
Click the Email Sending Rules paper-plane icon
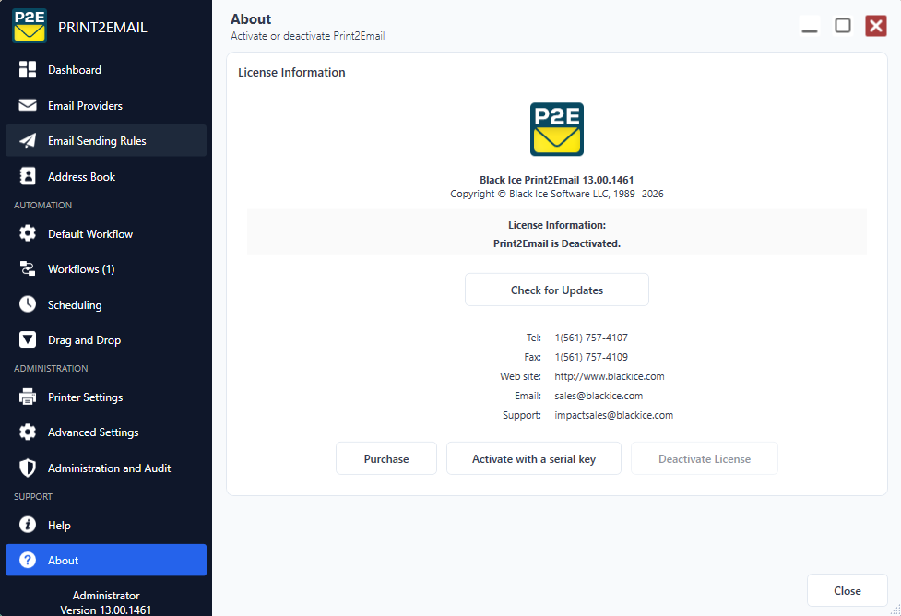click(x=28, y=141)
